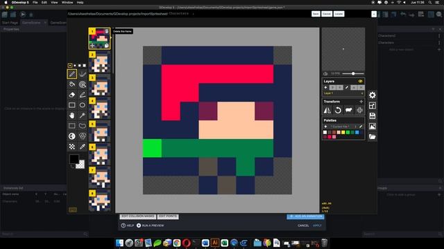The width and height of the screenshot is (444, 249).
Task: Click the FPS slider handle
Action: pos(353,74)
